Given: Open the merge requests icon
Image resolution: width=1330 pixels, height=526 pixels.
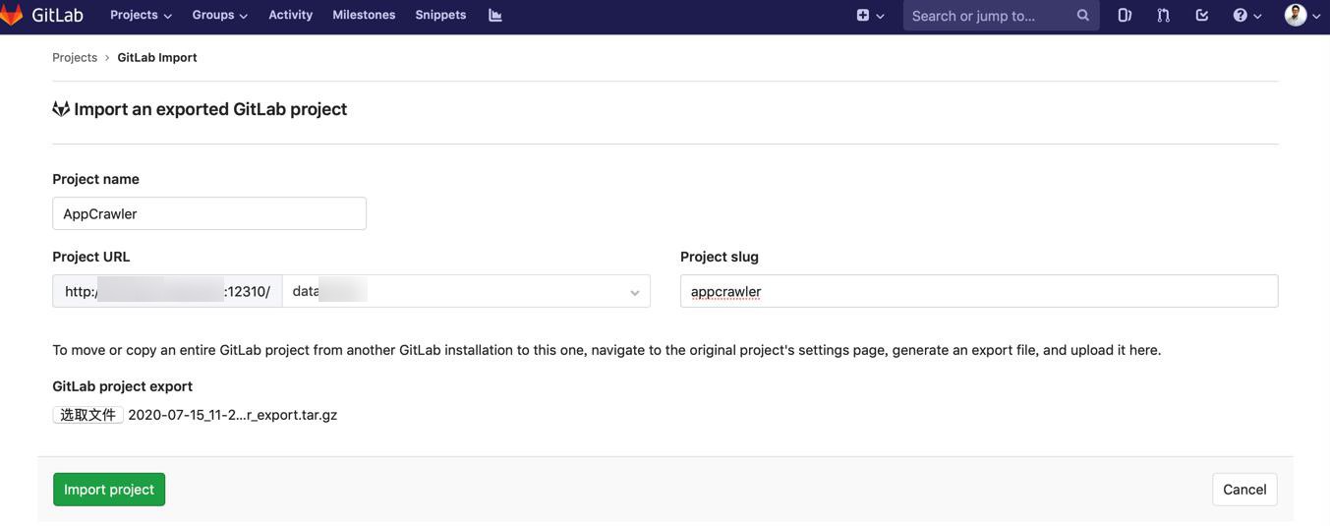Looking at the screenshot, I should pyautogui.click(x=1164, y=15).
